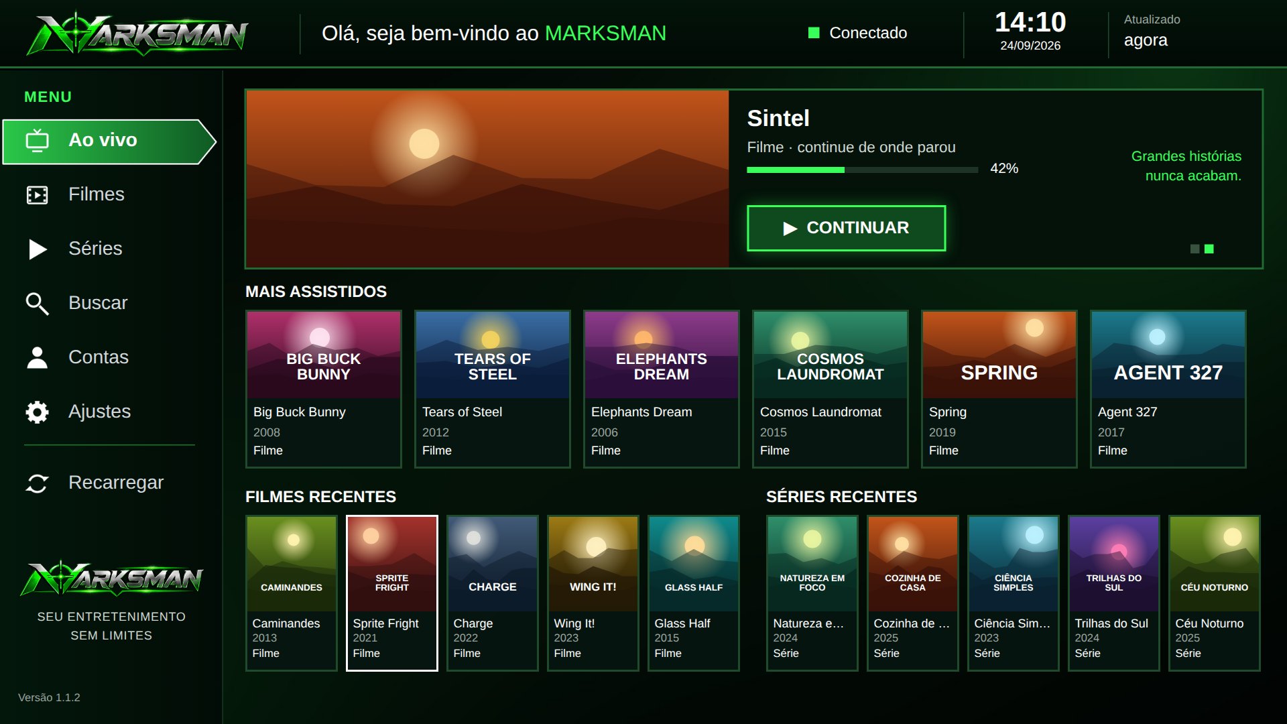The width and height of the screenshot is (1287, 724).
Task: Click the Filmes film-strip icon
Action: 38,195
